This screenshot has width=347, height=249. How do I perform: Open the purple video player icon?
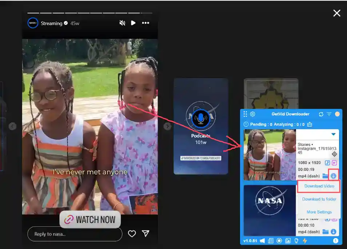[x=335, y=163]
